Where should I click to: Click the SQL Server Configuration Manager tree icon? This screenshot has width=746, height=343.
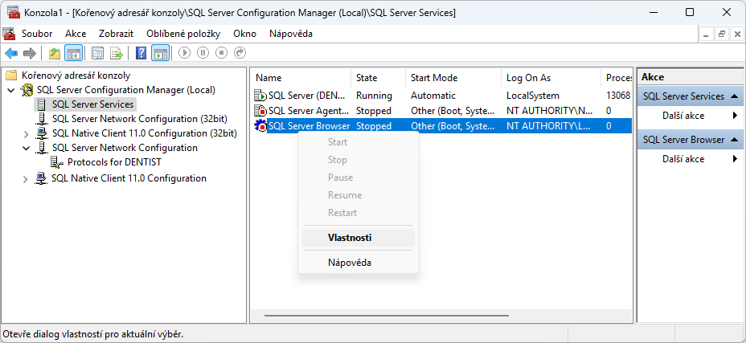point(29,90)
